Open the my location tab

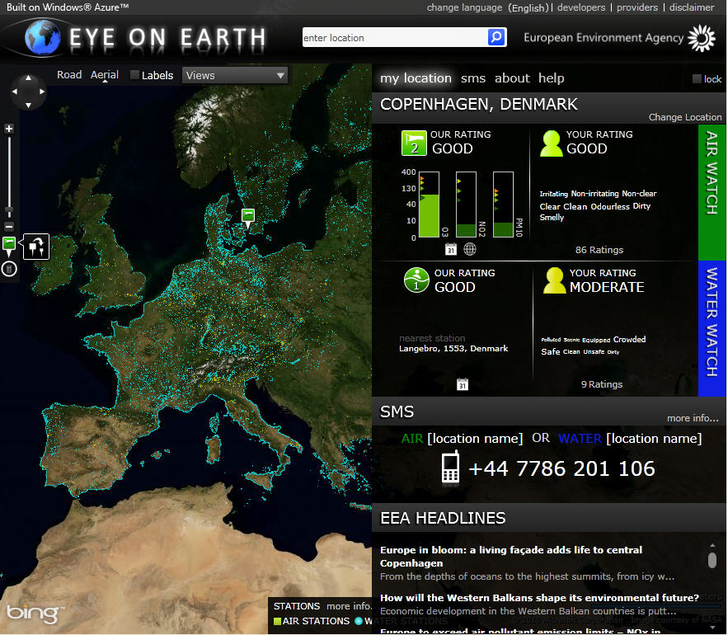416,78
